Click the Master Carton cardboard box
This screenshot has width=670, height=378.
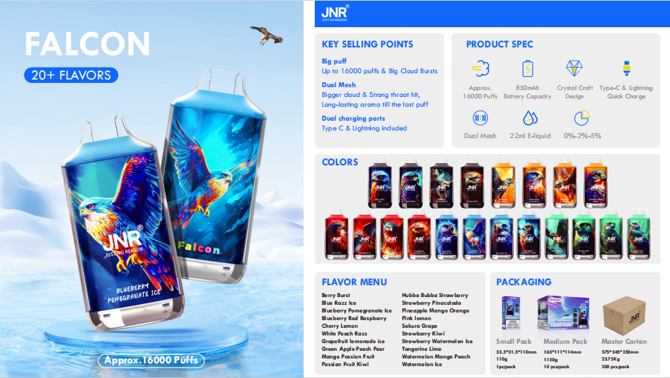624,316
